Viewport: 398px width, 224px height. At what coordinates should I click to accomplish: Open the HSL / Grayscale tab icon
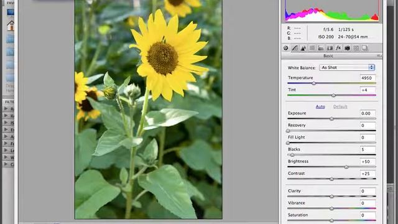(312, 48)
